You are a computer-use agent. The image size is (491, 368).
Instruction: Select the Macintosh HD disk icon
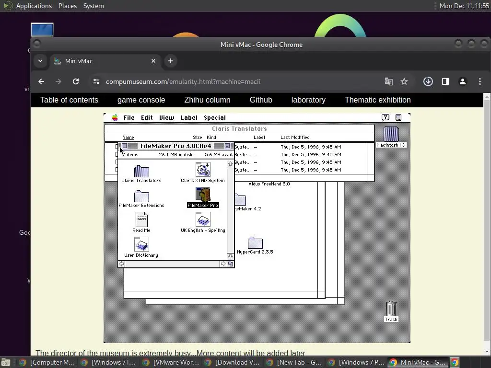coord(391,134)
